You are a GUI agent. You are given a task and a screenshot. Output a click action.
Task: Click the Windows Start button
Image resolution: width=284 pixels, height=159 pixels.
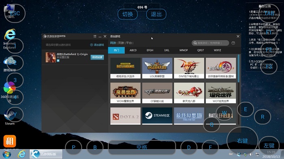click(7, 154)
